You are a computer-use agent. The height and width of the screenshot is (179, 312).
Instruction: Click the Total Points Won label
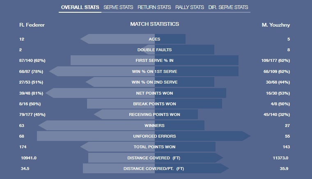154,147
